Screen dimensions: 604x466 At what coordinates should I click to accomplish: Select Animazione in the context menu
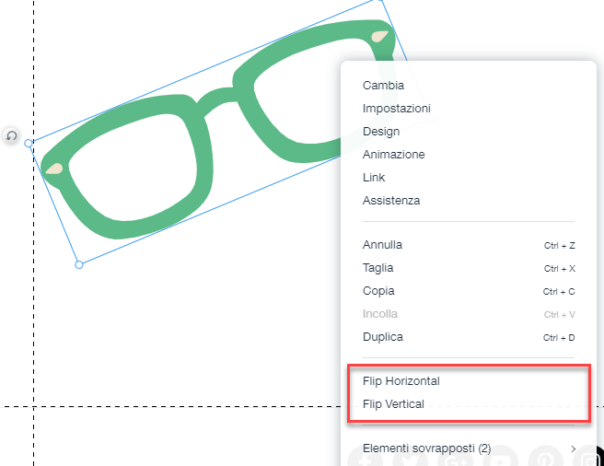tap(393, 155)
